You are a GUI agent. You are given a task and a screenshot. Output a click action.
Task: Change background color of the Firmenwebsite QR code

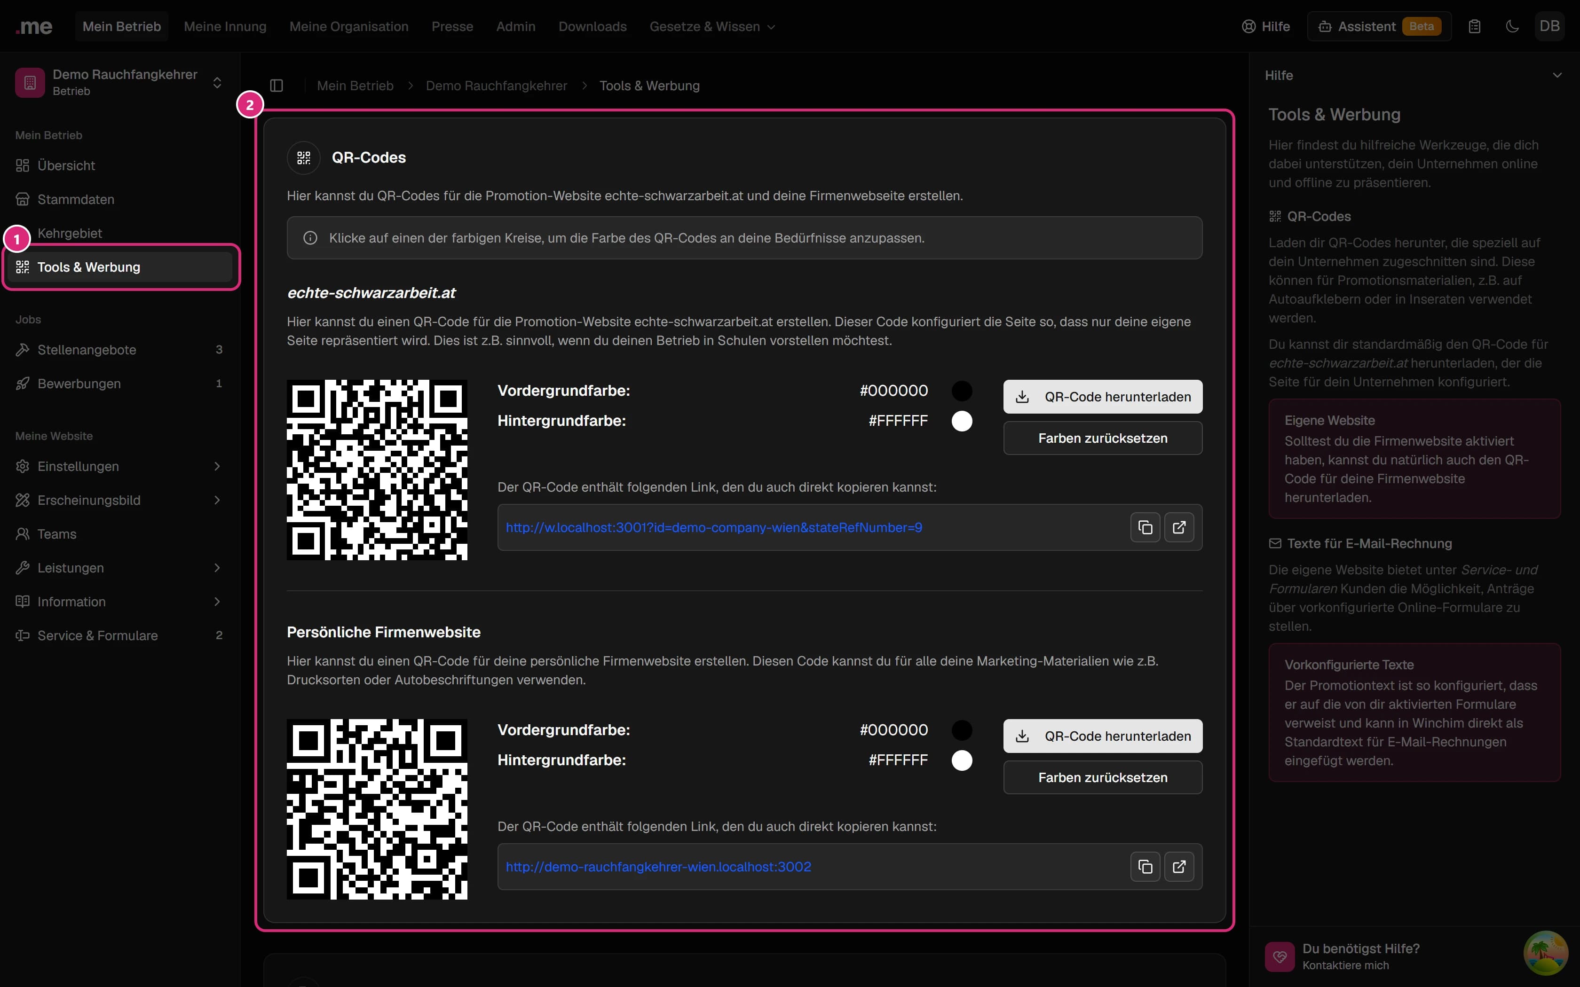coord(962,760)
